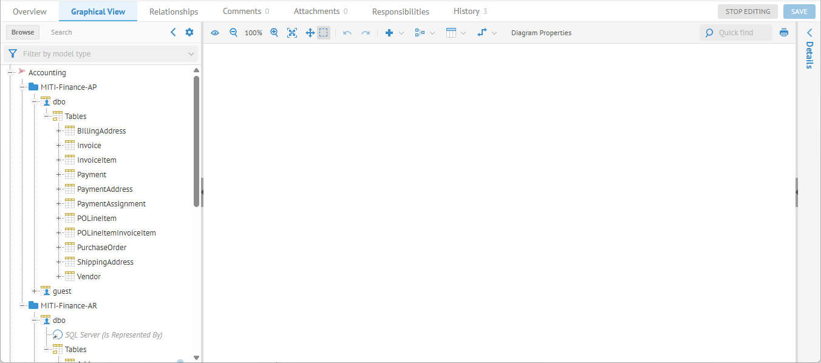The height and width of the screenshot is (363, 821).
Task: Click the fit-to-screen icon
Action: pyautogui.click(x=292, y=33)
